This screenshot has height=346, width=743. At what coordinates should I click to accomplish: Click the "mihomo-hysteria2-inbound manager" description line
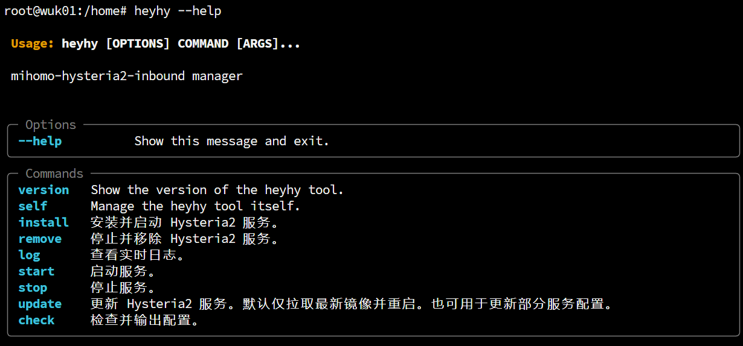127,77
